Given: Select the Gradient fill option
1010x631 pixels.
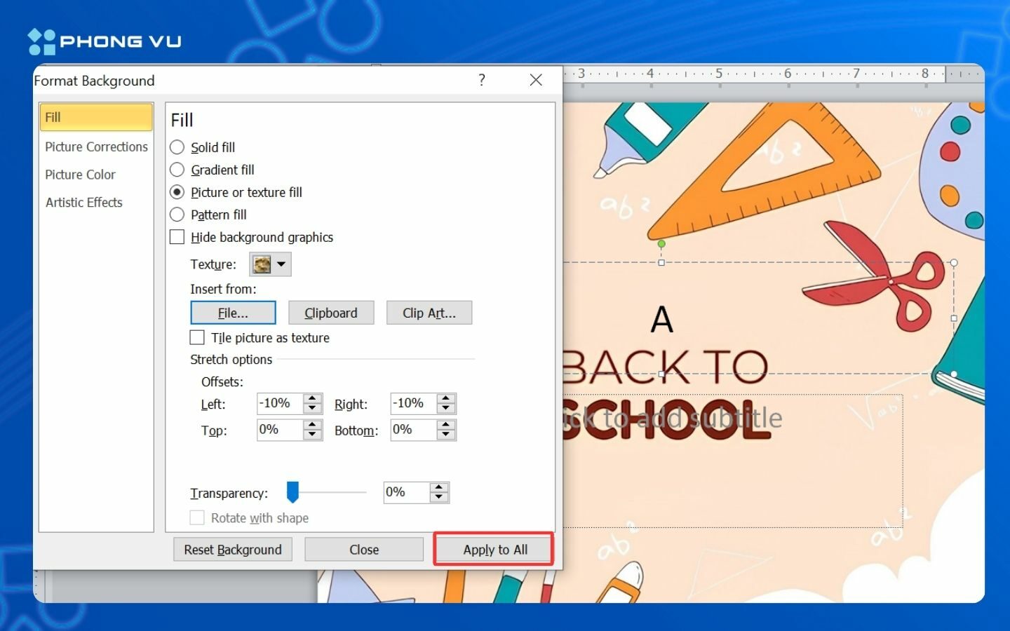Looking at the screenshot, I should pyautogui.click(x=213, y=170).
